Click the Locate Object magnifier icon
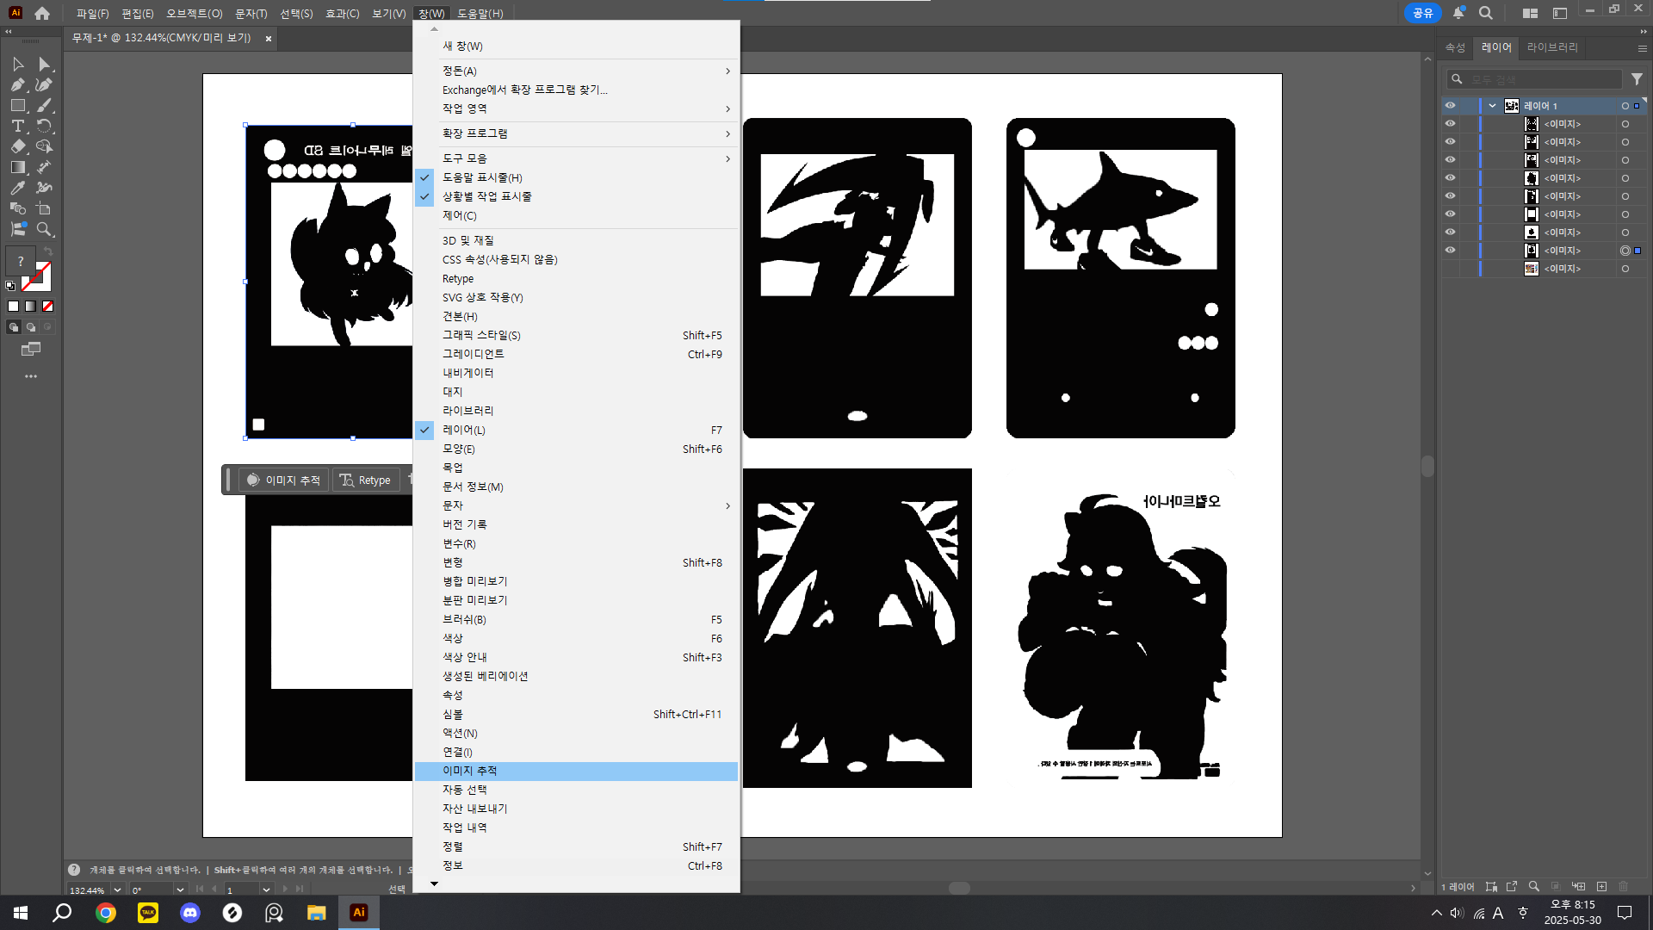 tap(1534, 887)
